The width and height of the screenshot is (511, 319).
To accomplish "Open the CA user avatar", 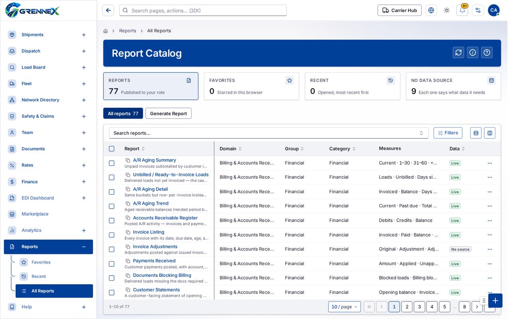I will click(x=494, y=10).
